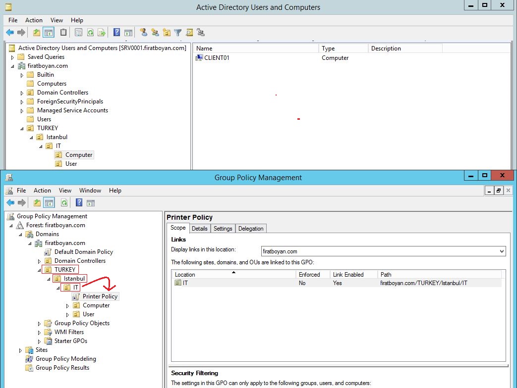Select the IT link row in Links list
517x388 pixels.
[337, 283]
